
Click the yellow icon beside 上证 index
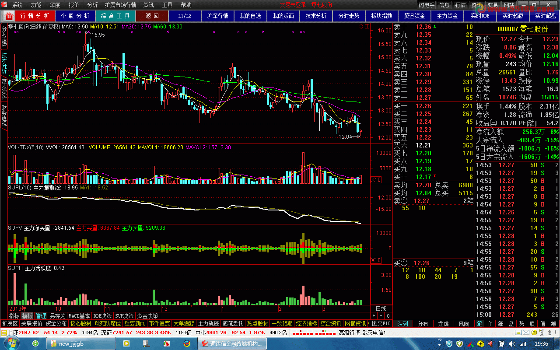click(x=3, y=332)
